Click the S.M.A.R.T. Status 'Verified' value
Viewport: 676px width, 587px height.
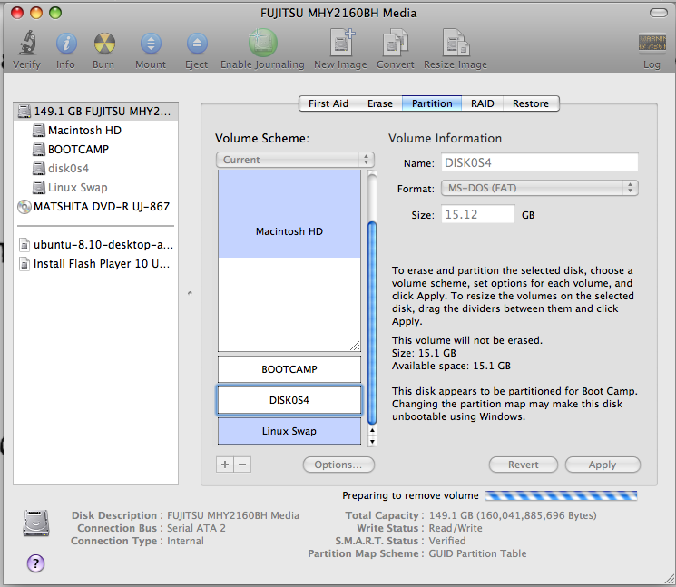447,541
